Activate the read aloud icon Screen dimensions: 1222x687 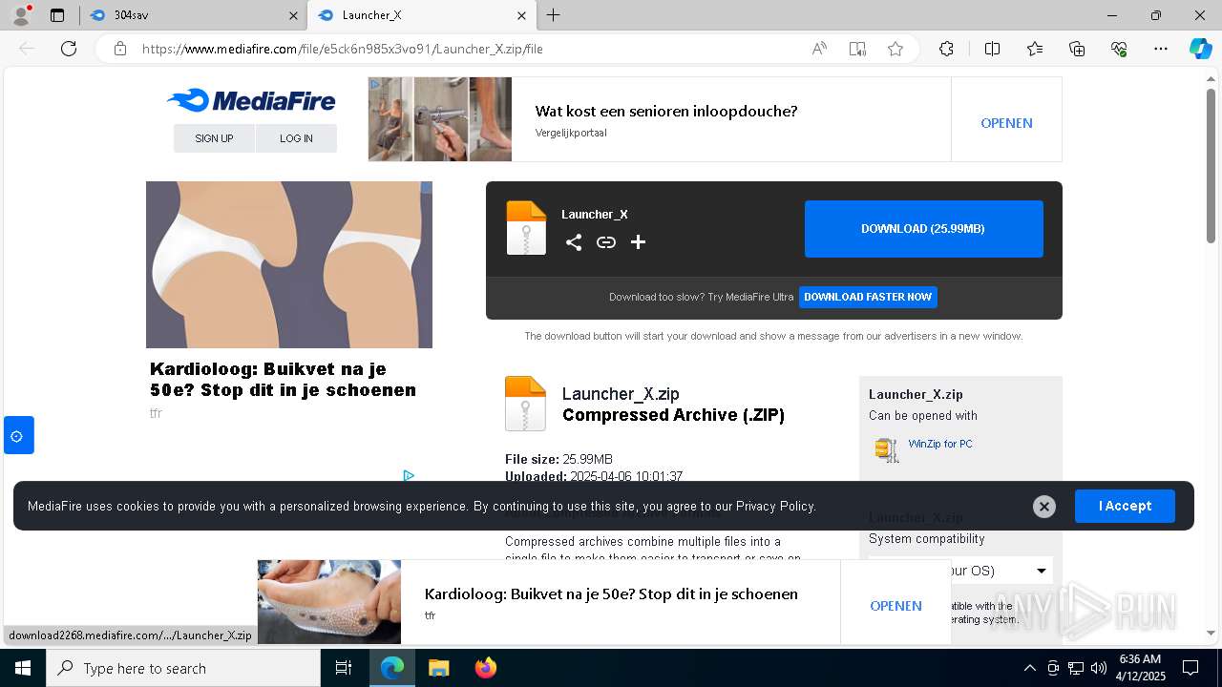click(819, 49)
